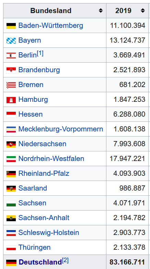Click the Brandenburg flag icon

pyautogui.click(x=11, y=70)
